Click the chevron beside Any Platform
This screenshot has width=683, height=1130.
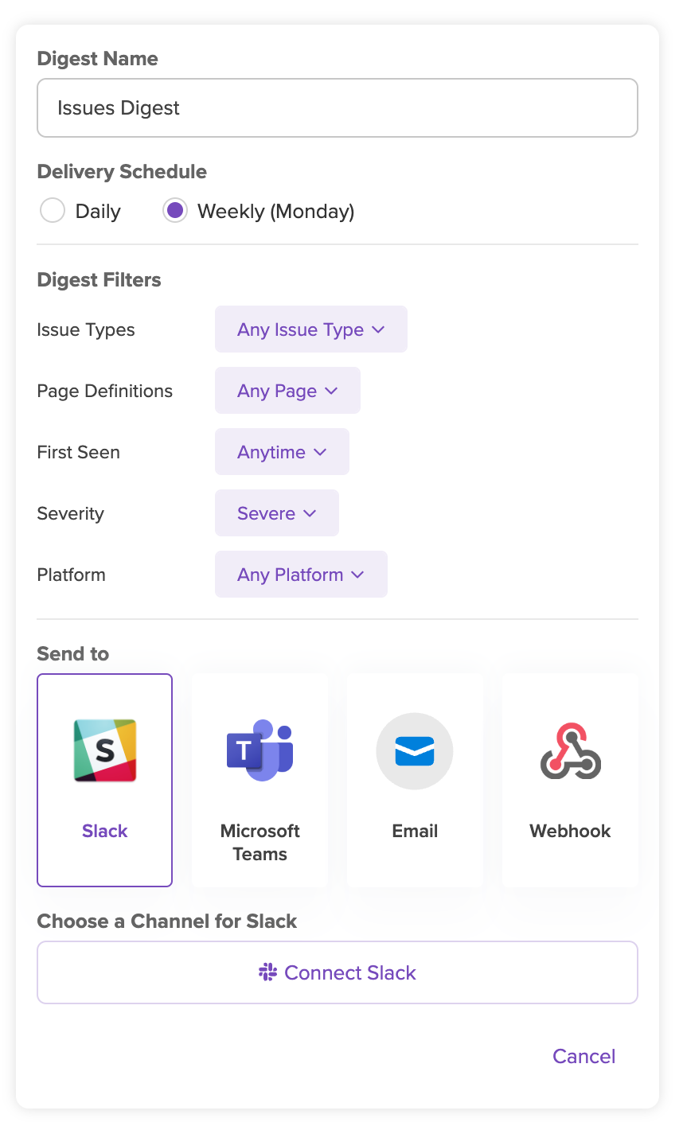[x=357, y=575]
